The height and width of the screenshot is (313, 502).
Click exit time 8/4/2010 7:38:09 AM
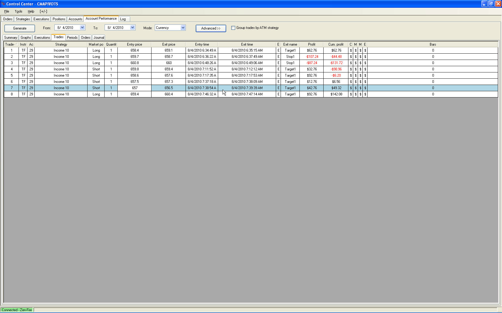[x=247, y=82]
